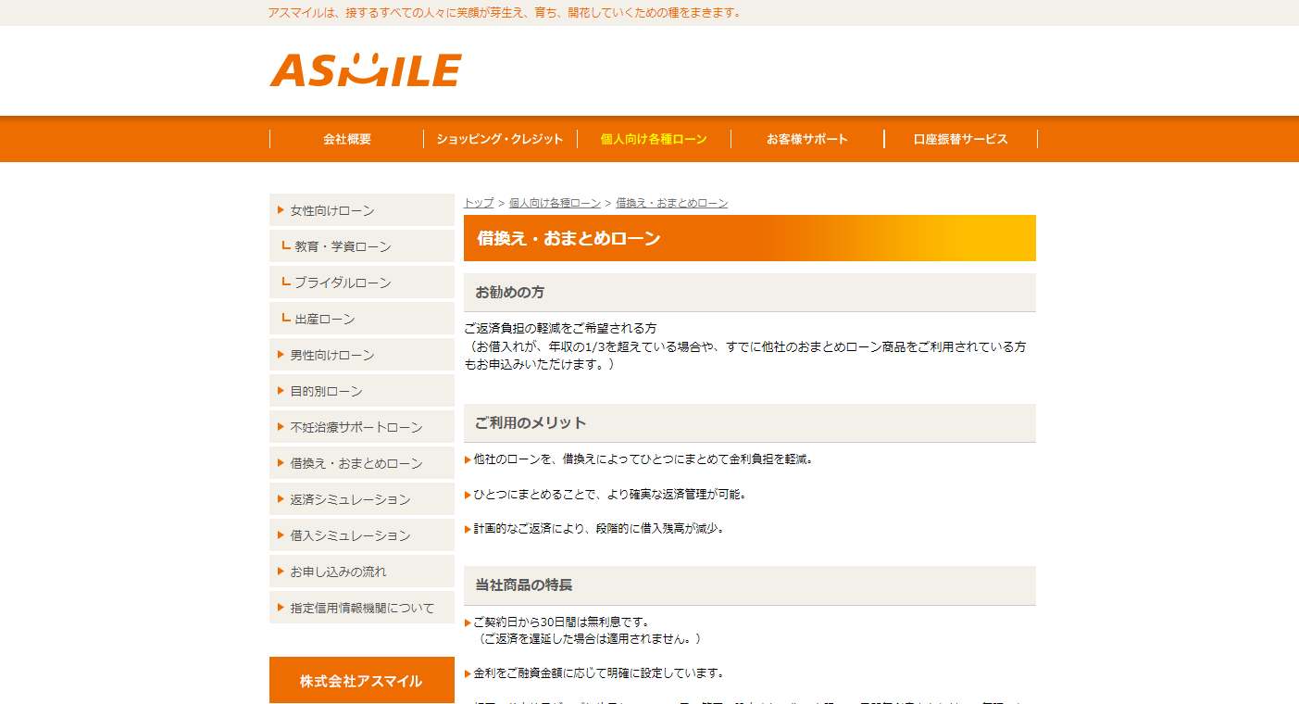Click the ご利用のメリット section heading
Screen dimensions: 1299x704
coord(750,422)
